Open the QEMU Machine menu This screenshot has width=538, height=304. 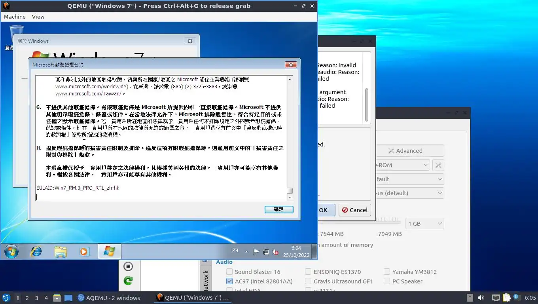pyautogui.click(x=15, y=17)
